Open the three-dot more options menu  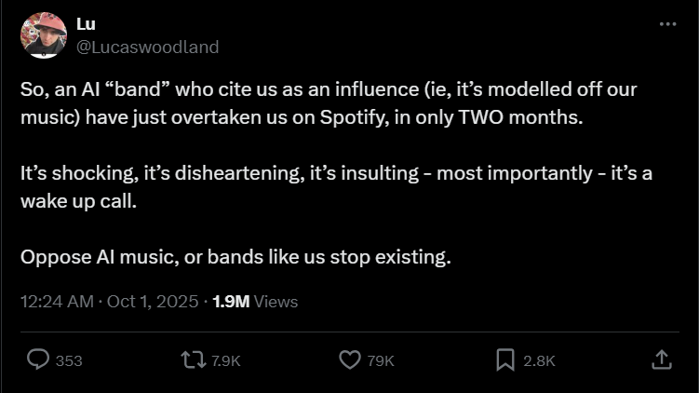(x=667, y=25)
